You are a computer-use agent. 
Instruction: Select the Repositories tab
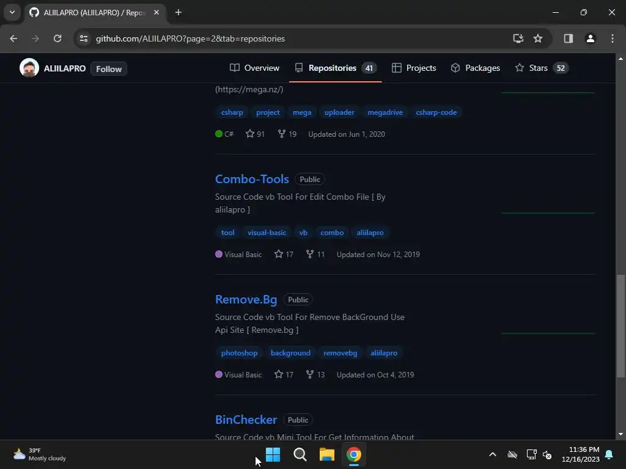335,68
